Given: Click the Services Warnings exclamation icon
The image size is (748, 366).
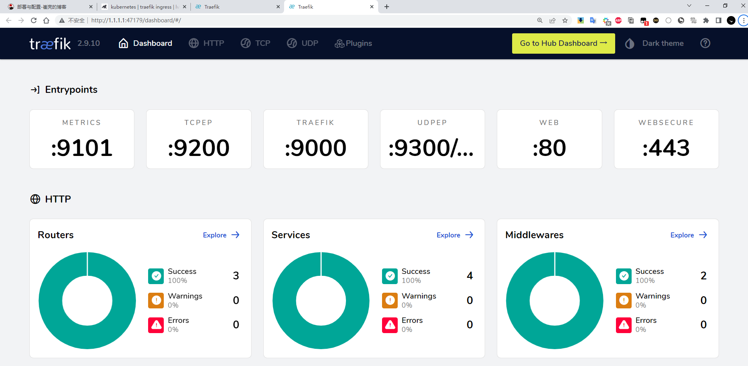Looking at the screenshot, I should click(x=390, y=301).
